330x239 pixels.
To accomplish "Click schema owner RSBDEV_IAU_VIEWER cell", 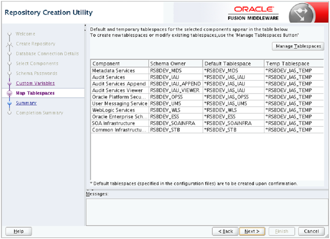I will [175, 90].
